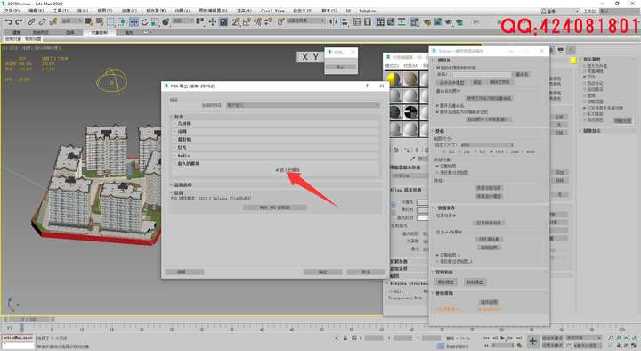Expand the 动画 section in FBX dialog
The height and width of the screenshot is (351, 641).
tap(275, 131)
